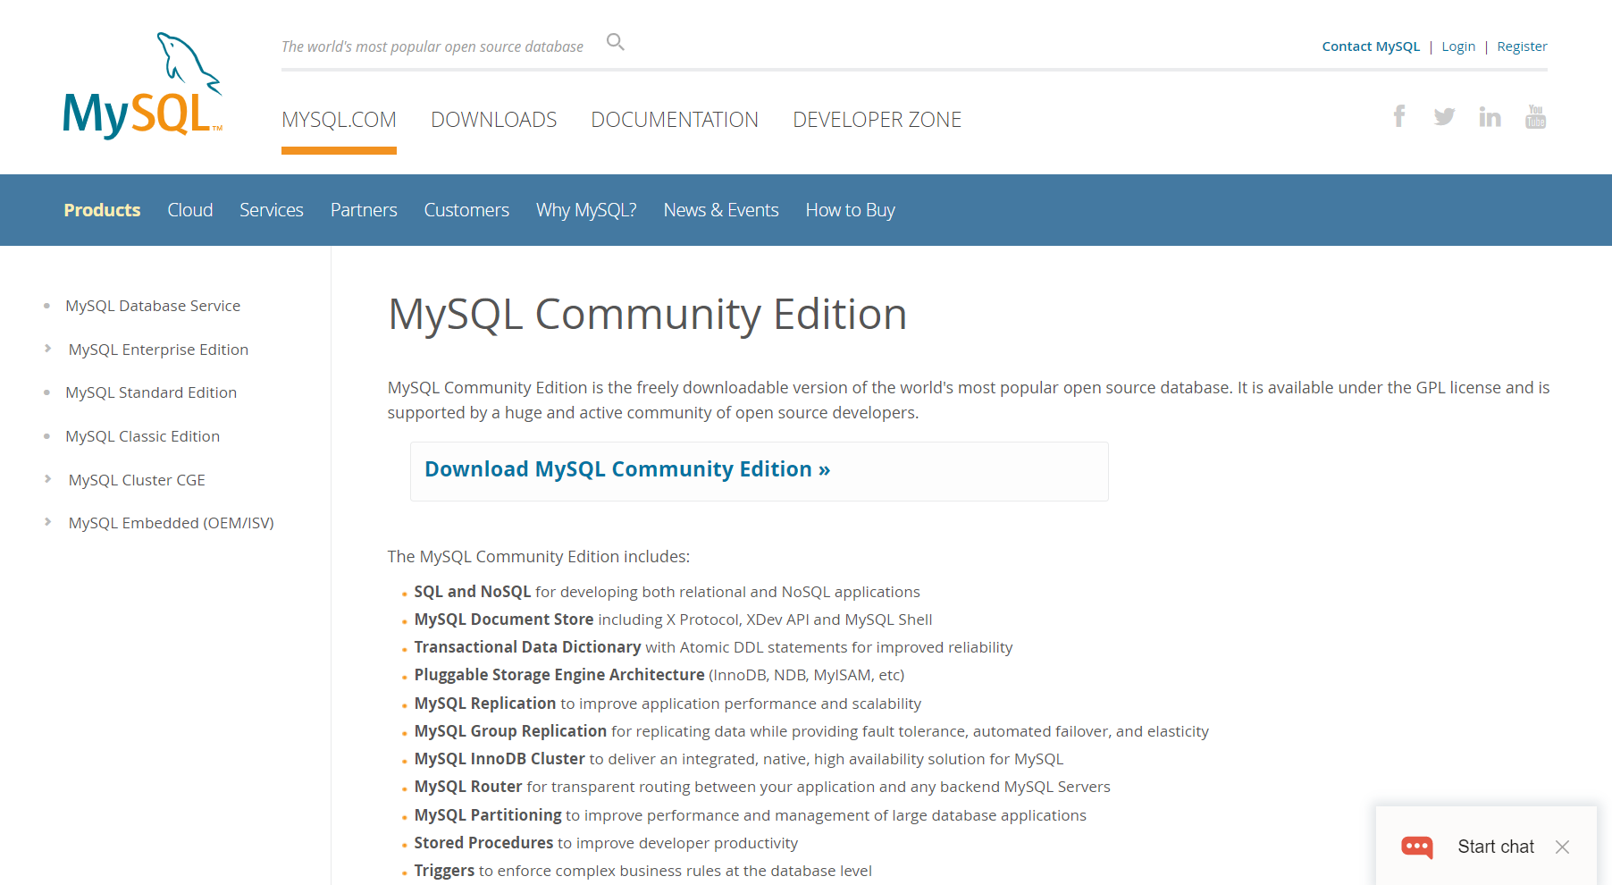Image resolution: width=1612 pixels, height=885 pixels.
Task: Click the MySQL dolphin logo
Action: (x=142, y=86)
